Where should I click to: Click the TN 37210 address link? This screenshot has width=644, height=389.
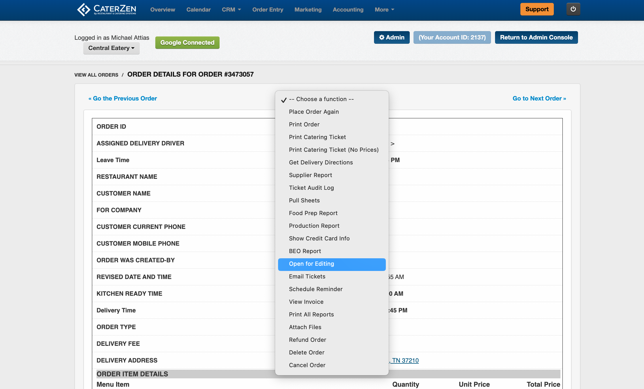pos(404,360)
